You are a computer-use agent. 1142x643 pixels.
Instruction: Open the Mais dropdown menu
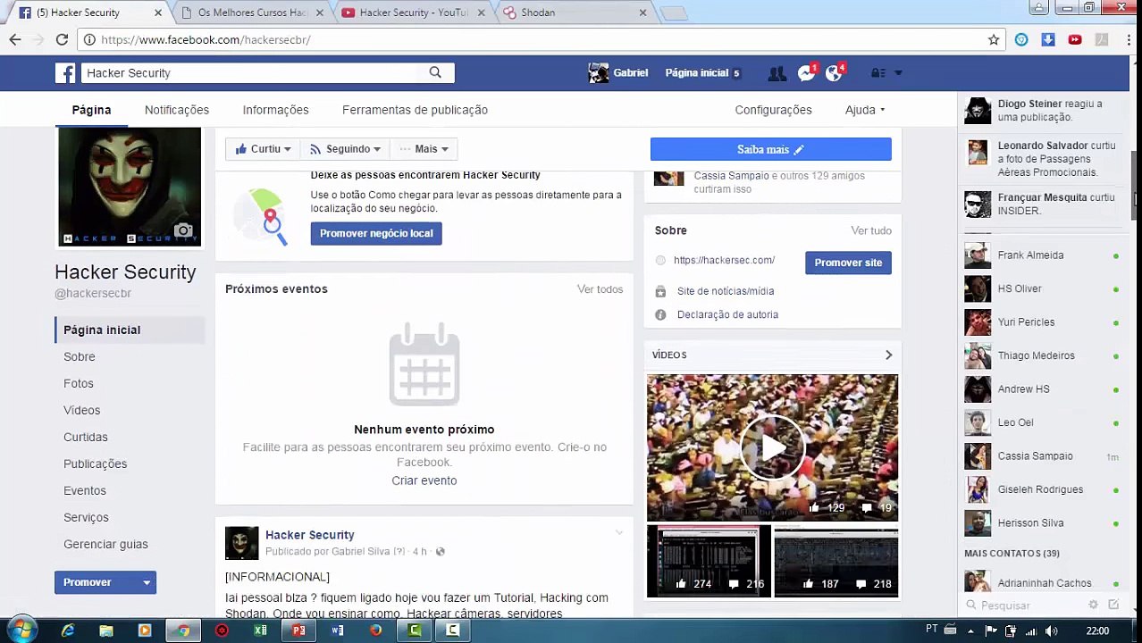(424, 149)
